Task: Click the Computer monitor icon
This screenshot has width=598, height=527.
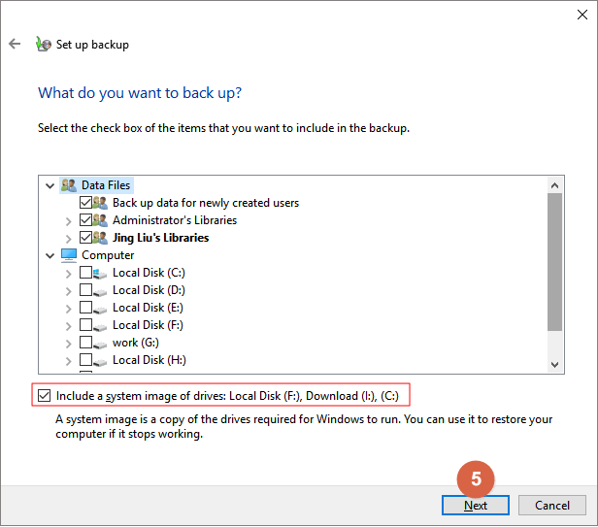Action: (x=68, y=255)
